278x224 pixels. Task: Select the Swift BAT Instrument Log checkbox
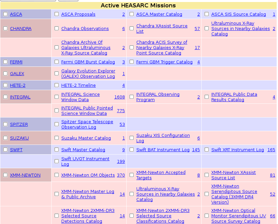click(132, 150)
